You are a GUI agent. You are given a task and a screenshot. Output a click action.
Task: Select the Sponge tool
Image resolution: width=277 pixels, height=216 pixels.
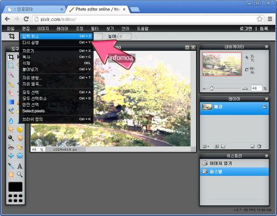[x=20, y=129]
